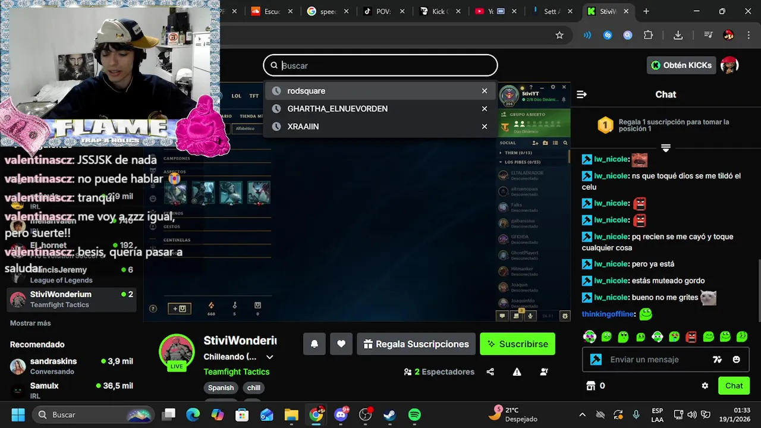Viewport: 761px width, 428px height.
Task: Click the chat identity badge in message box
Action: point(596,360)
